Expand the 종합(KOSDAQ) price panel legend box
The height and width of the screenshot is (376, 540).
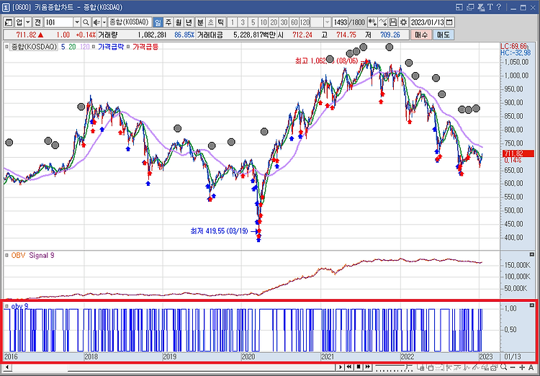click(x=6, y=47)
